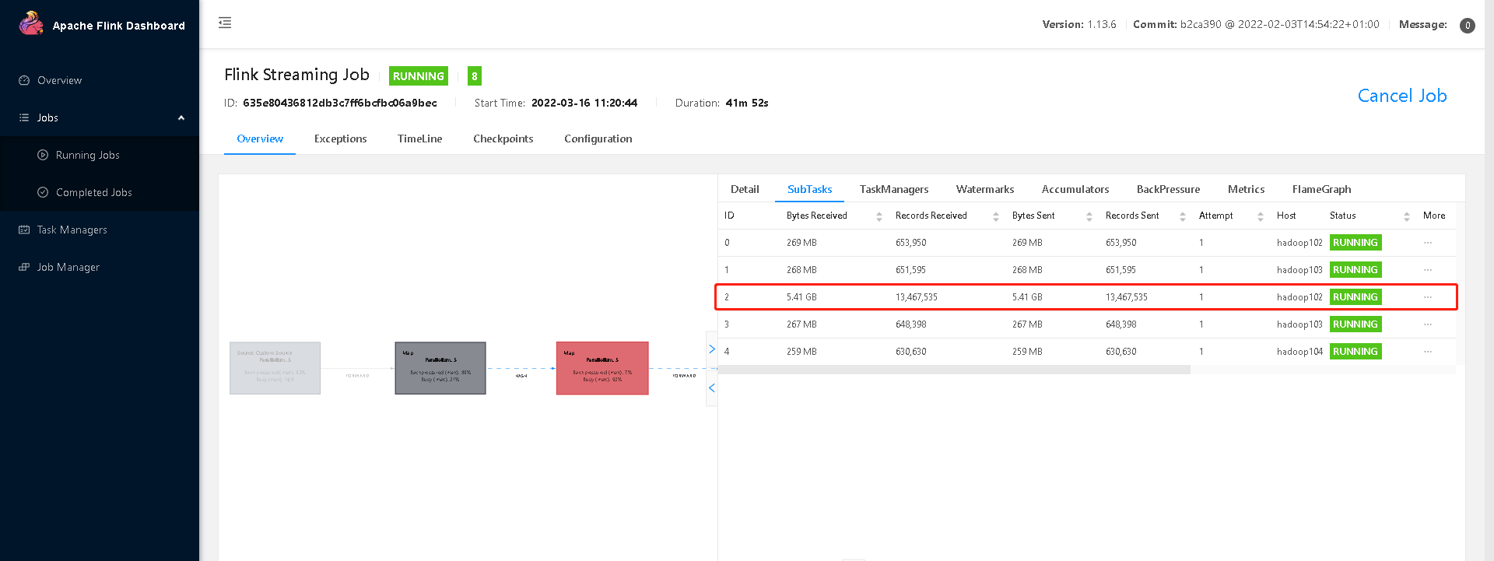1494x561 pixels.
Task: Open More actions for subtask 2
Action: [x=1428, y=297]
